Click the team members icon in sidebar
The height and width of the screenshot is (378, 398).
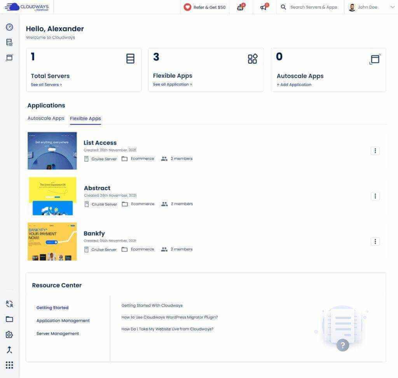point(9,304)
